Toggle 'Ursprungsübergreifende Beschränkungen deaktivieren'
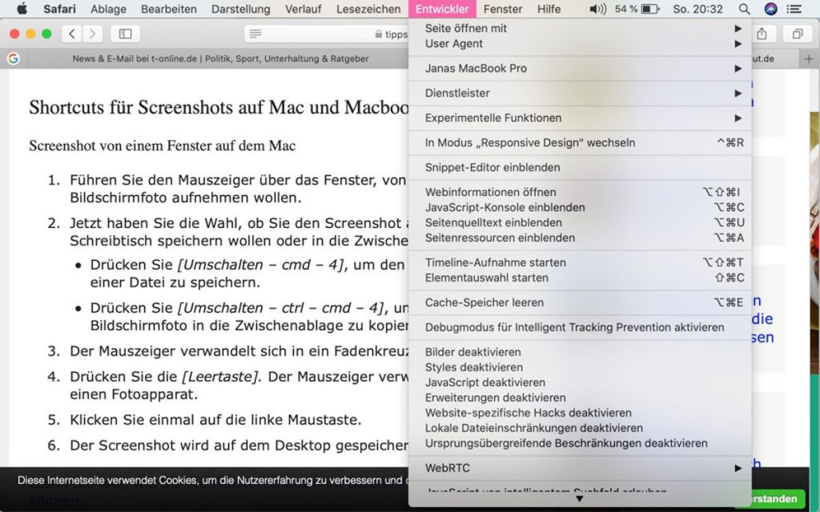This screenshot has height=512, width=820. (x=580, y=443)
